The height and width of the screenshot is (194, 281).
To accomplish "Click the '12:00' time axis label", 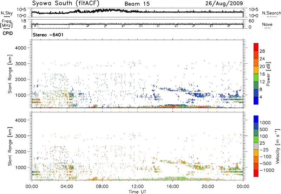I will click(x=137, y=187).
